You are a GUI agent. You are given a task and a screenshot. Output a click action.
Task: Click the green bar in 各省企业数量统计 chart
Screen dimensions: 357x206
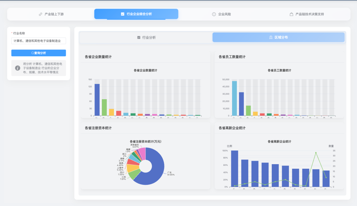(x=104, y=107)
